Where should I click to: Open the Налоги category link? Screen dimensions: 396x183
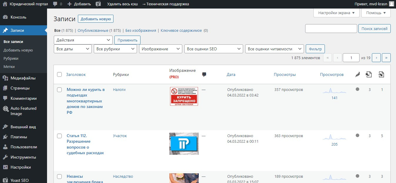[119, 89]
